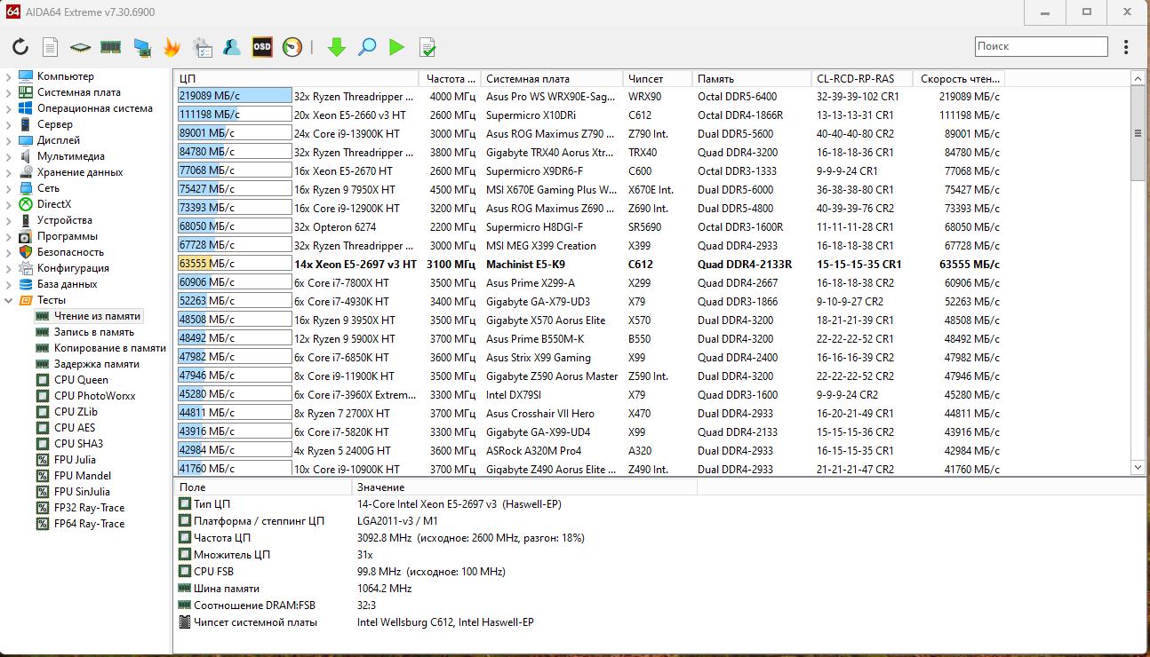
Task: Click the CPU chip toolbar icon
Action: (81, 47)
